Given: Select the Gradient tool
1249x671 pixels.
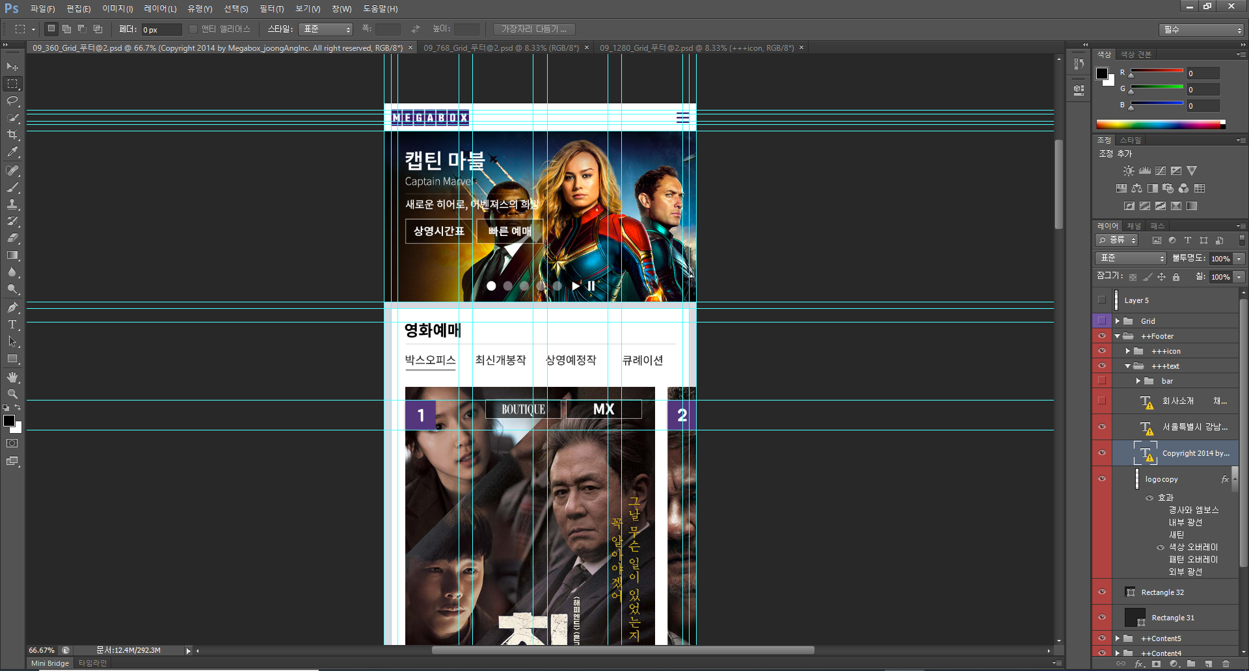Looking at the screenshot, I should tap(12, 255).
